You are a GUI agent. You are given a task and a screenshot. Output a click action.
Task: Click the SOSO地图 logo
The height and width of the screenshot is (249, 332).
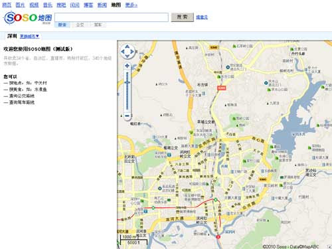tap(28, 18)
